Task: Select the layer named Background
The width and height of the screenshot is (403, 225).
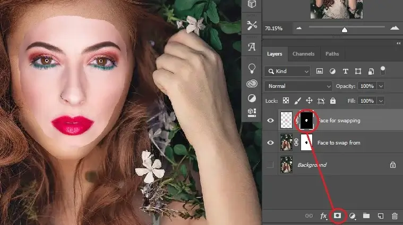Action: point(312,165)
